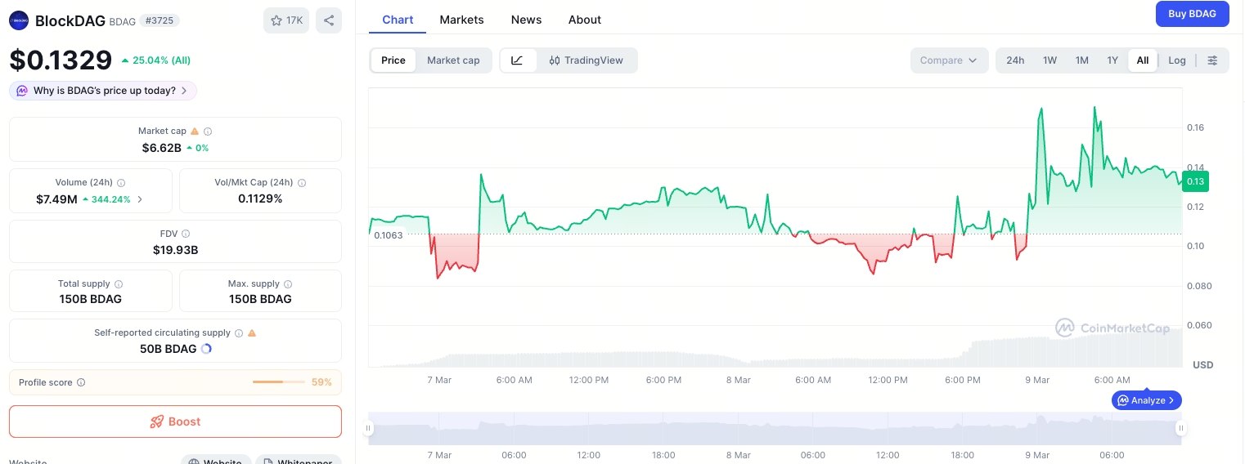Screen dimensions: 1245x464
Task: Click the Buy BDAG button
Action: pyautogui.click(x=1192, y=14)
